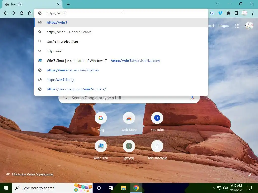Toggle the side panel icon

tap(236, 13)
